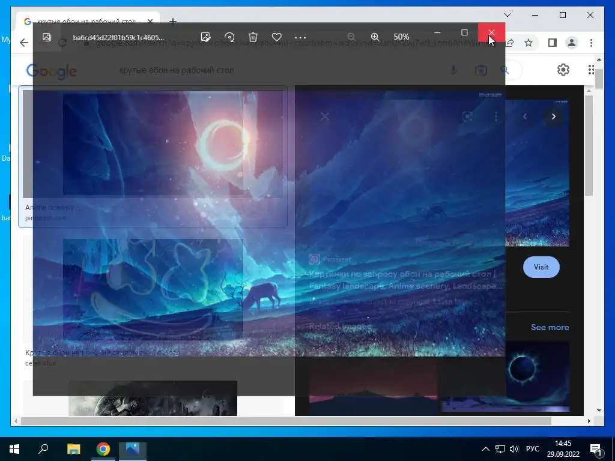Open the Anime scenery result thumbnail
The height and width of the screenshot is (461, 615).
[153, 143]
